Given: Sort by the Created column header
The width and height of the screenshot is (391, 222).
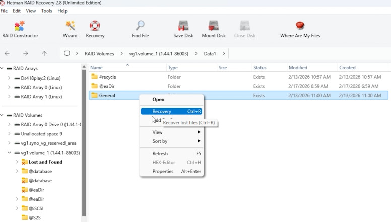Looking at the screenshot, I should click(363, 68).
